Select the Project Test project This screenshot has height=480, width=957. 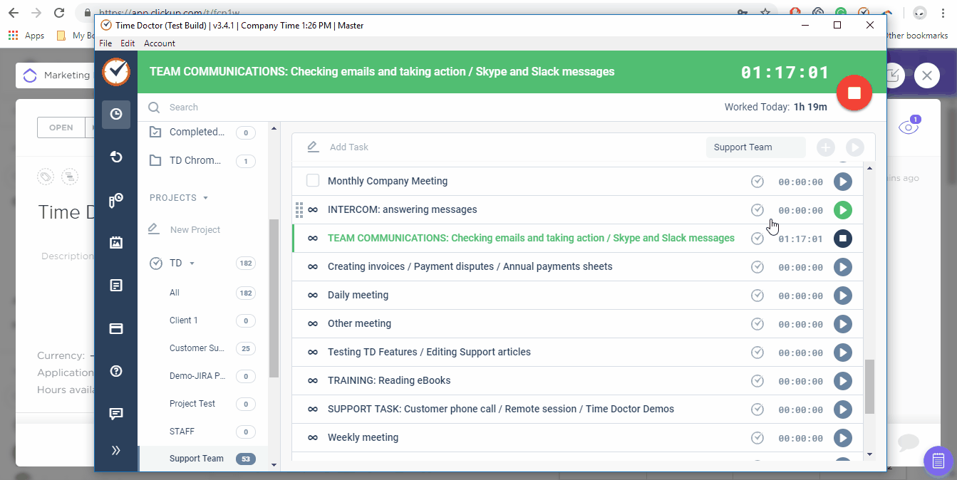(203, 404)
